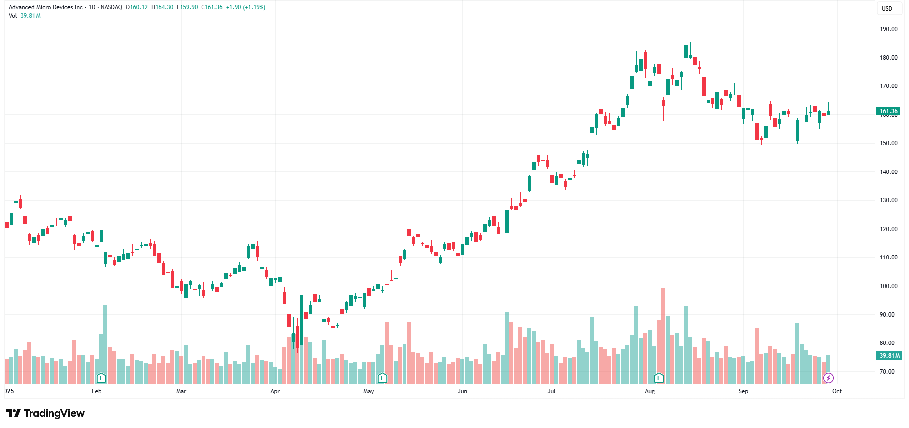Click the TradingView logo
This screenshot has height=428, width=909.
coord(45,413)
